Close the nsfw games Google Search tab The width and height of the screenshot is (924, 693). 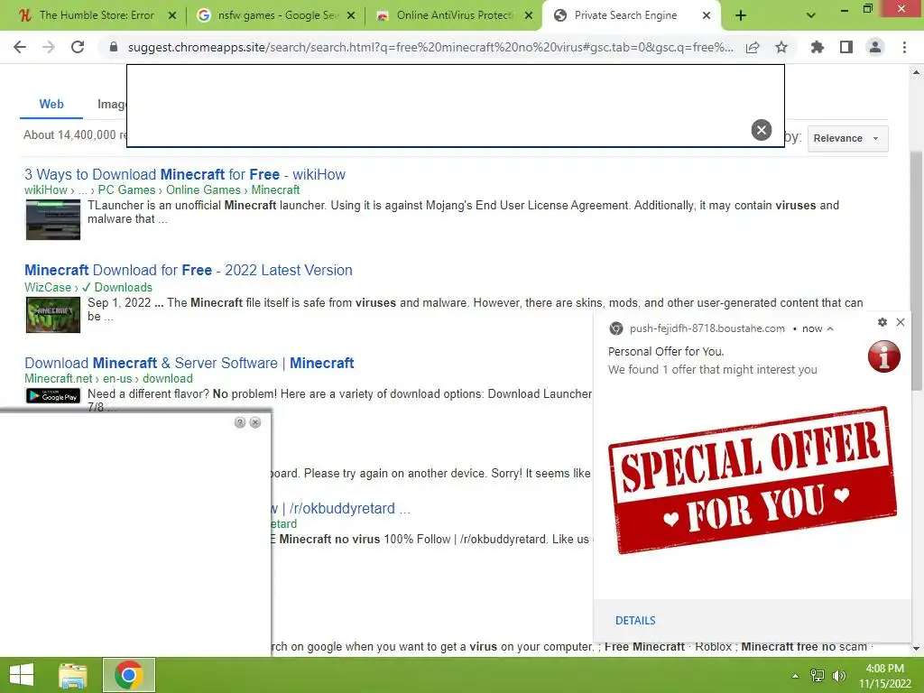click(351, 16)
